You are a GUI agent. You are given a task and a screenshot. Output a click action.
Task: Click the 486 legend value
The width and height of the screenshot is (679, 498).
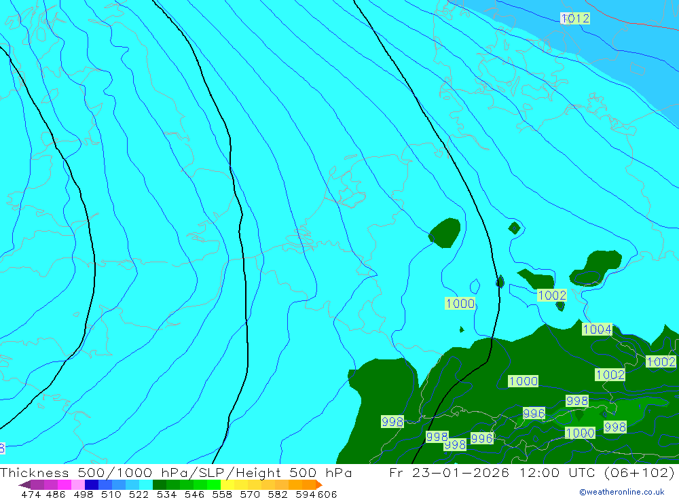coord(56,494)
